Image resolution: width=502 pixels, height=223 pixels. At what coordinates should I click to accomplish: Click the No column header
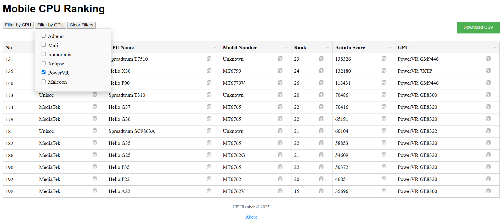tap(19, 48)
